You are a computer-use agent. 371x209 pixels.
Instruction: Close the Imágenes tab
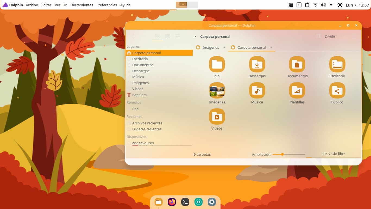tap(224, 47)
